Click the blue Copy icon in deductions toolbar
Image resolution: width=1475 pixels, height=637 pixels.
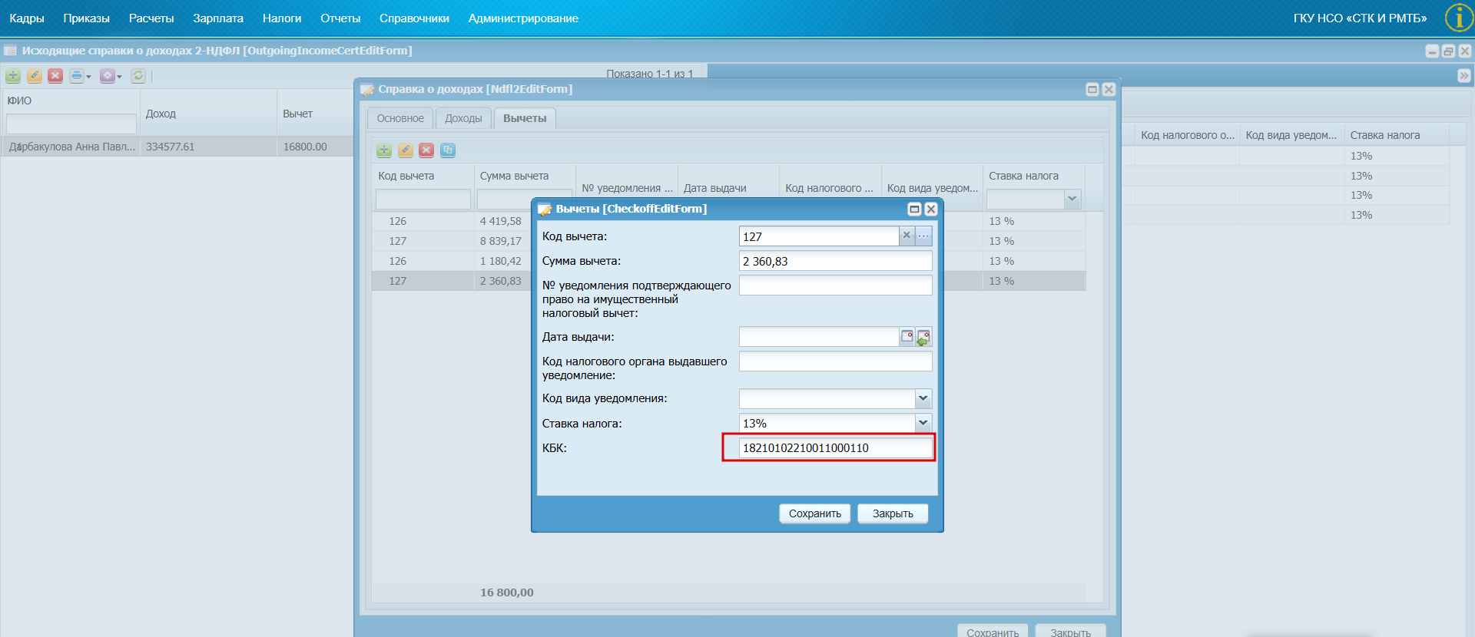click(x=448, y=150)
